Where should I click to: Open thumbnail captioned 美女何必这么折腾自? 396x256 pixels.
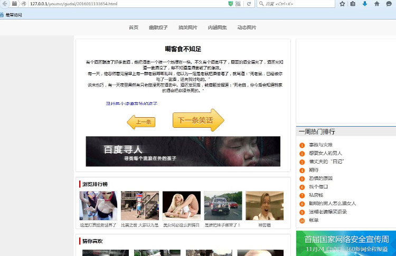point(181,205)
